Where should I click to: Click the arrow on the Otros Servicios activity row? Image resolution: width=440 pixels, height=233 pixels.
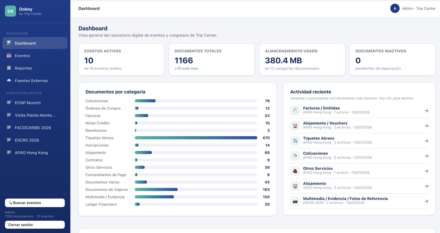427,171
